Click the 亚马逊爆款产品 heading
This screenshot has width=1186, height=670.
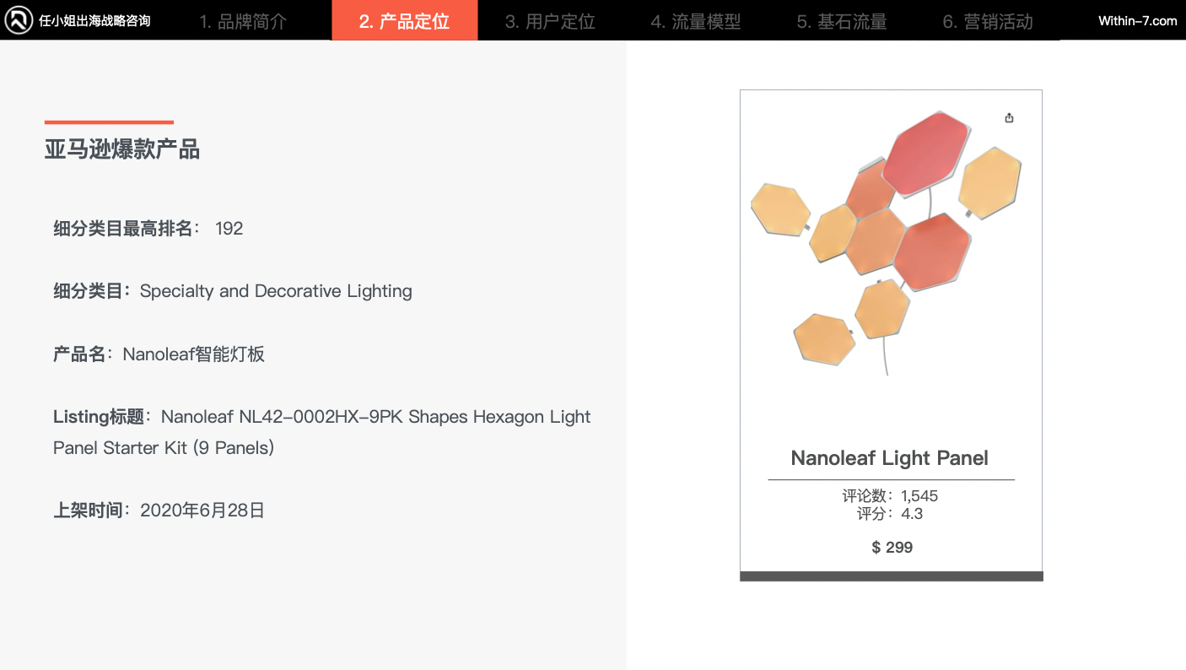pyautogui.click(x=122, y=150)
